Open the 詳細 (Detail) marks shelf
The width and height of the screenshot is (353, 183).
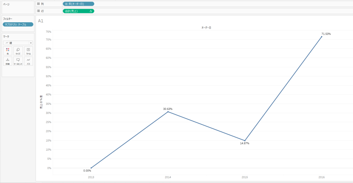click(x=7, y=61)
